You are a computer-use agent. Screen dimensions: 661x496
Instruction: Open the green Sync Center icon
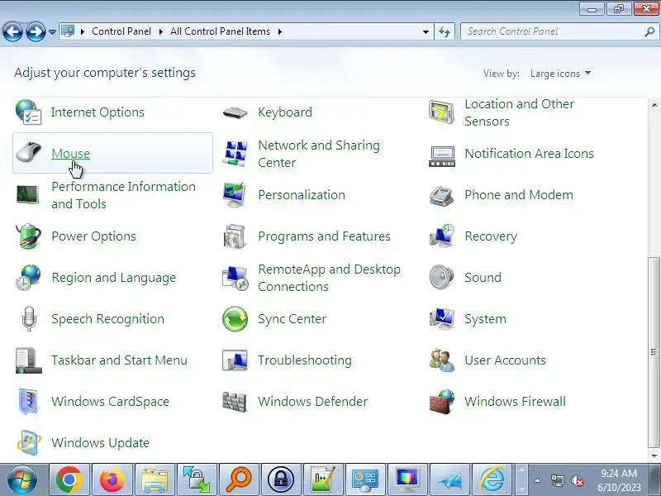click(x=235, y=319)
